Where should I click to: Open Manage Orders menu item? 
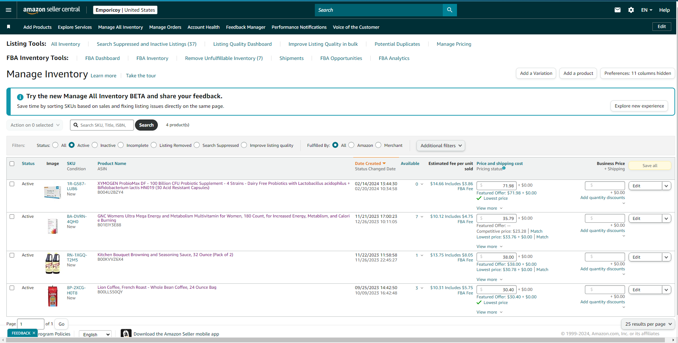tap(165, 27)
